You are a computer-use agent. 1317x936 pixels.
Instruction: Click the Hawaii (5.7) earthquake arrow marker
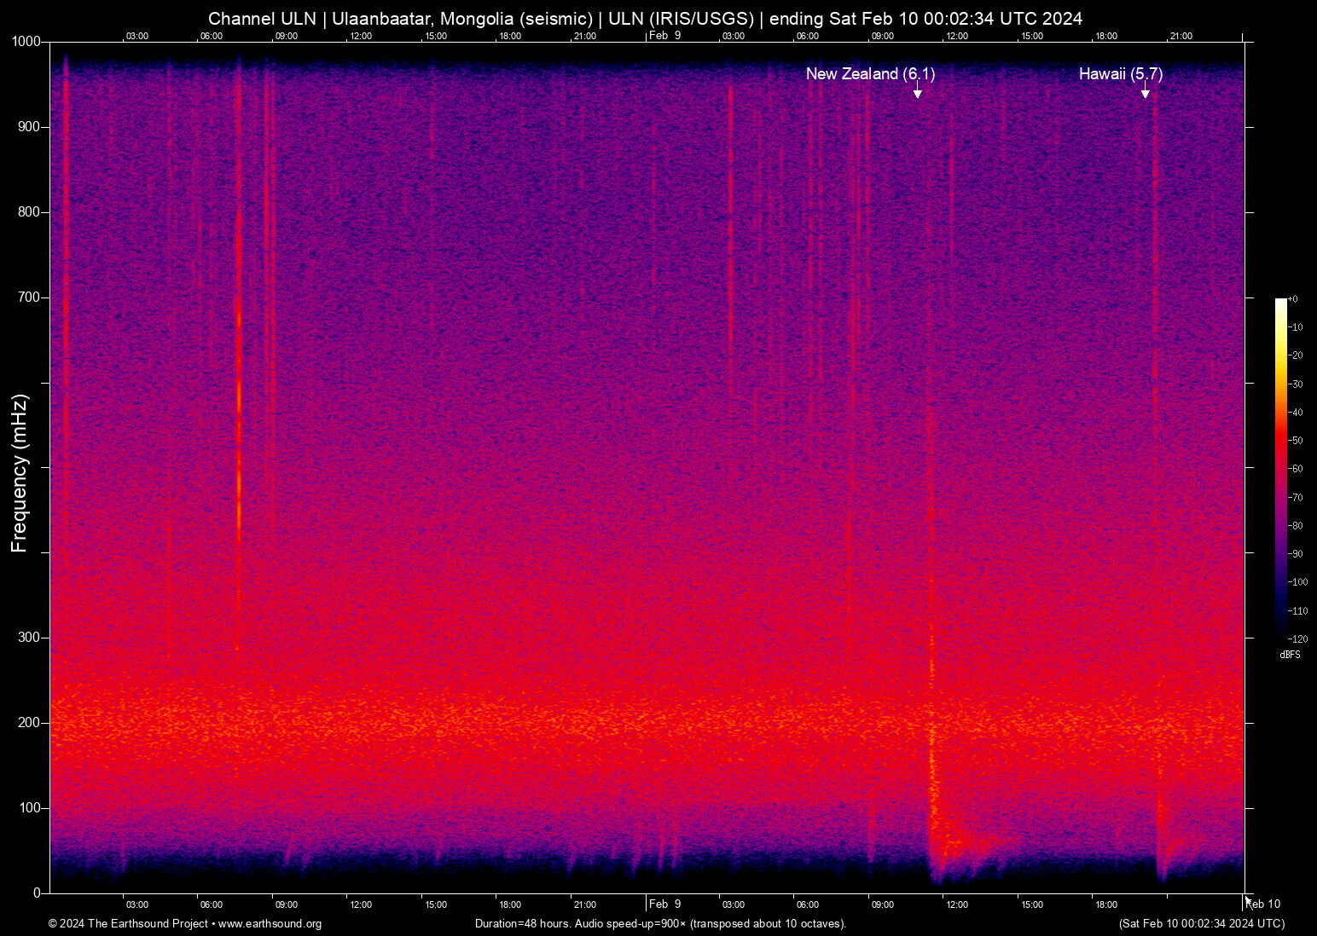(1145, 94)
